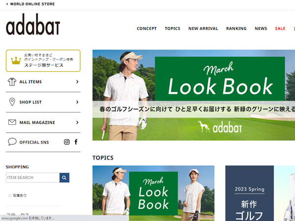The image size is (295, 221).
Task: Open the large March Look Book banner
Action: tap(194, 95)
